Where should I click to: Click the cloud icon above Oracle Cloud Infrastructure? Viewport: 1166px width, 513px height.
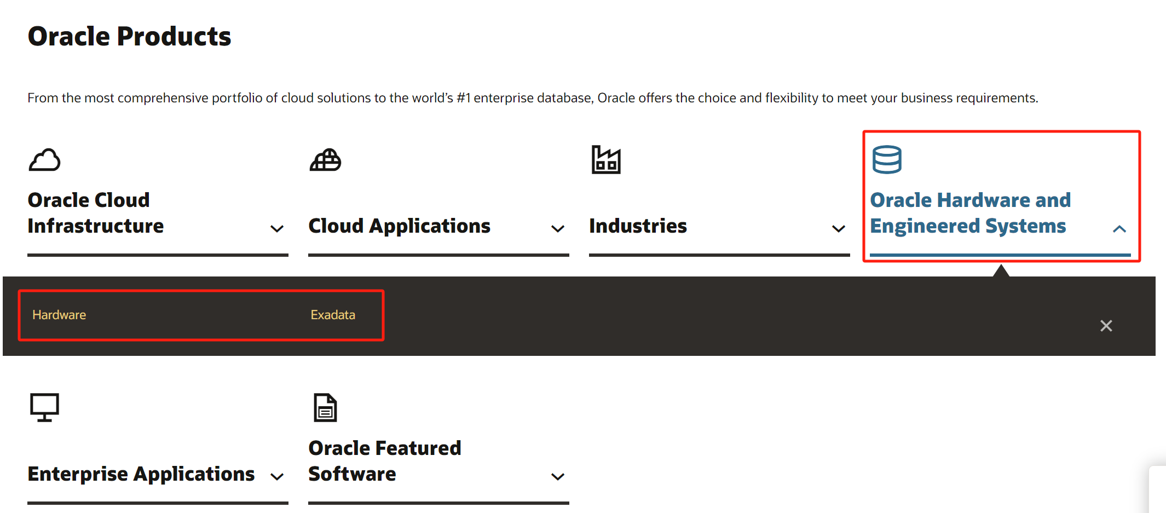pyautogui.click(x=44, y=160)
